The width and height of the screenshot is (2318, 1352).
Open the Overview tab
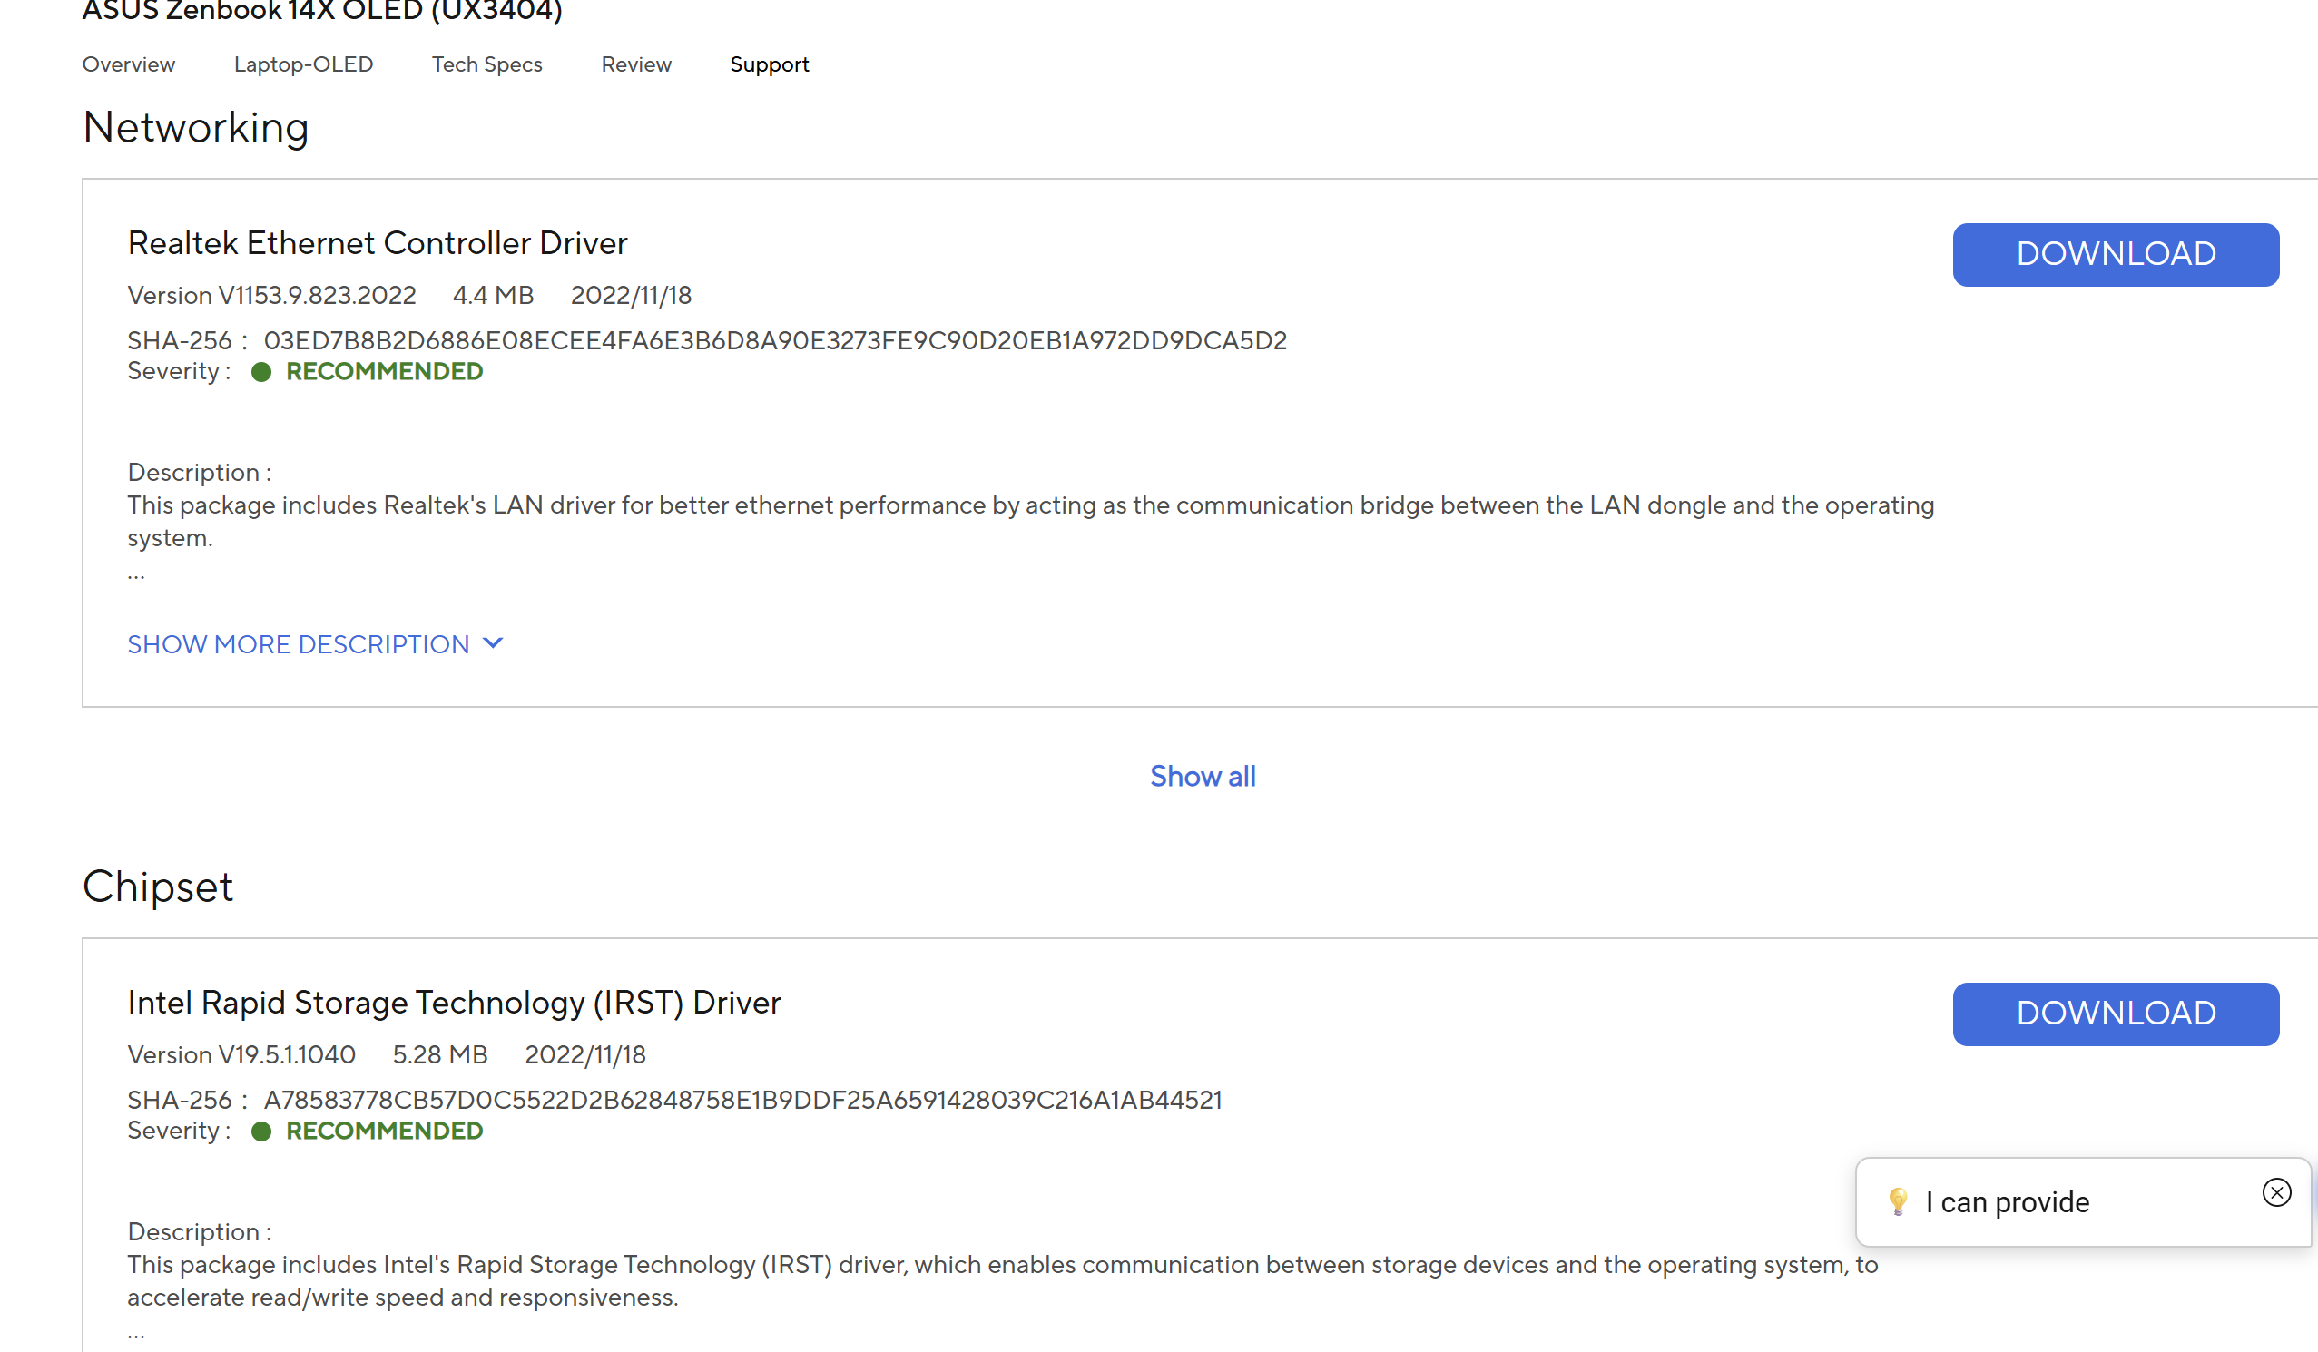click(129, 64)
